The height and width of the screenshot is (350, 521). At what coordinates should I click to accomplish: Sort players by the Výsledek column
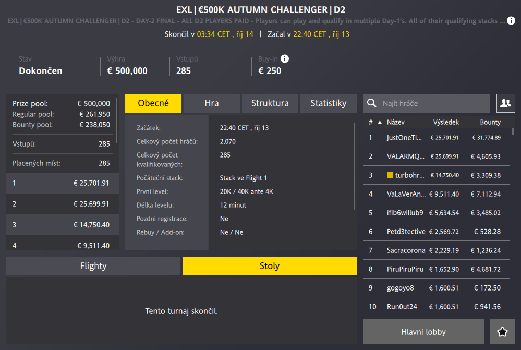[446, 123]
